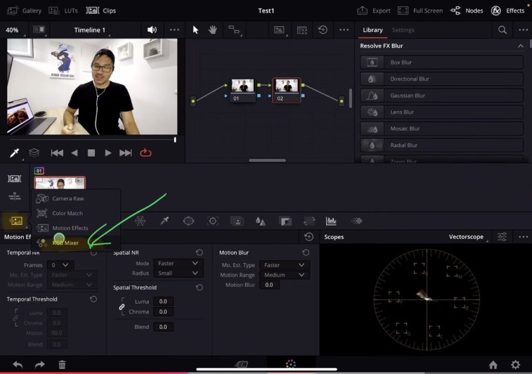The width and height of the screenshot is (532, 374).
Task: Open the Vectorscope scope type dropdown
Action: (468, 237)
